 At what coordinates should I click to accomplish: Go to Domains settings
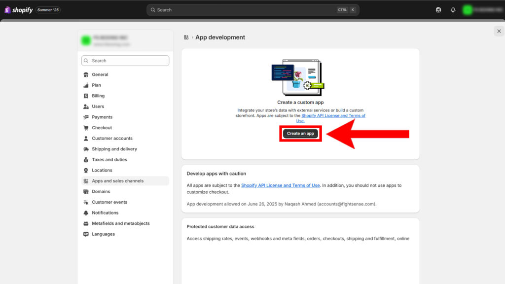101,191
